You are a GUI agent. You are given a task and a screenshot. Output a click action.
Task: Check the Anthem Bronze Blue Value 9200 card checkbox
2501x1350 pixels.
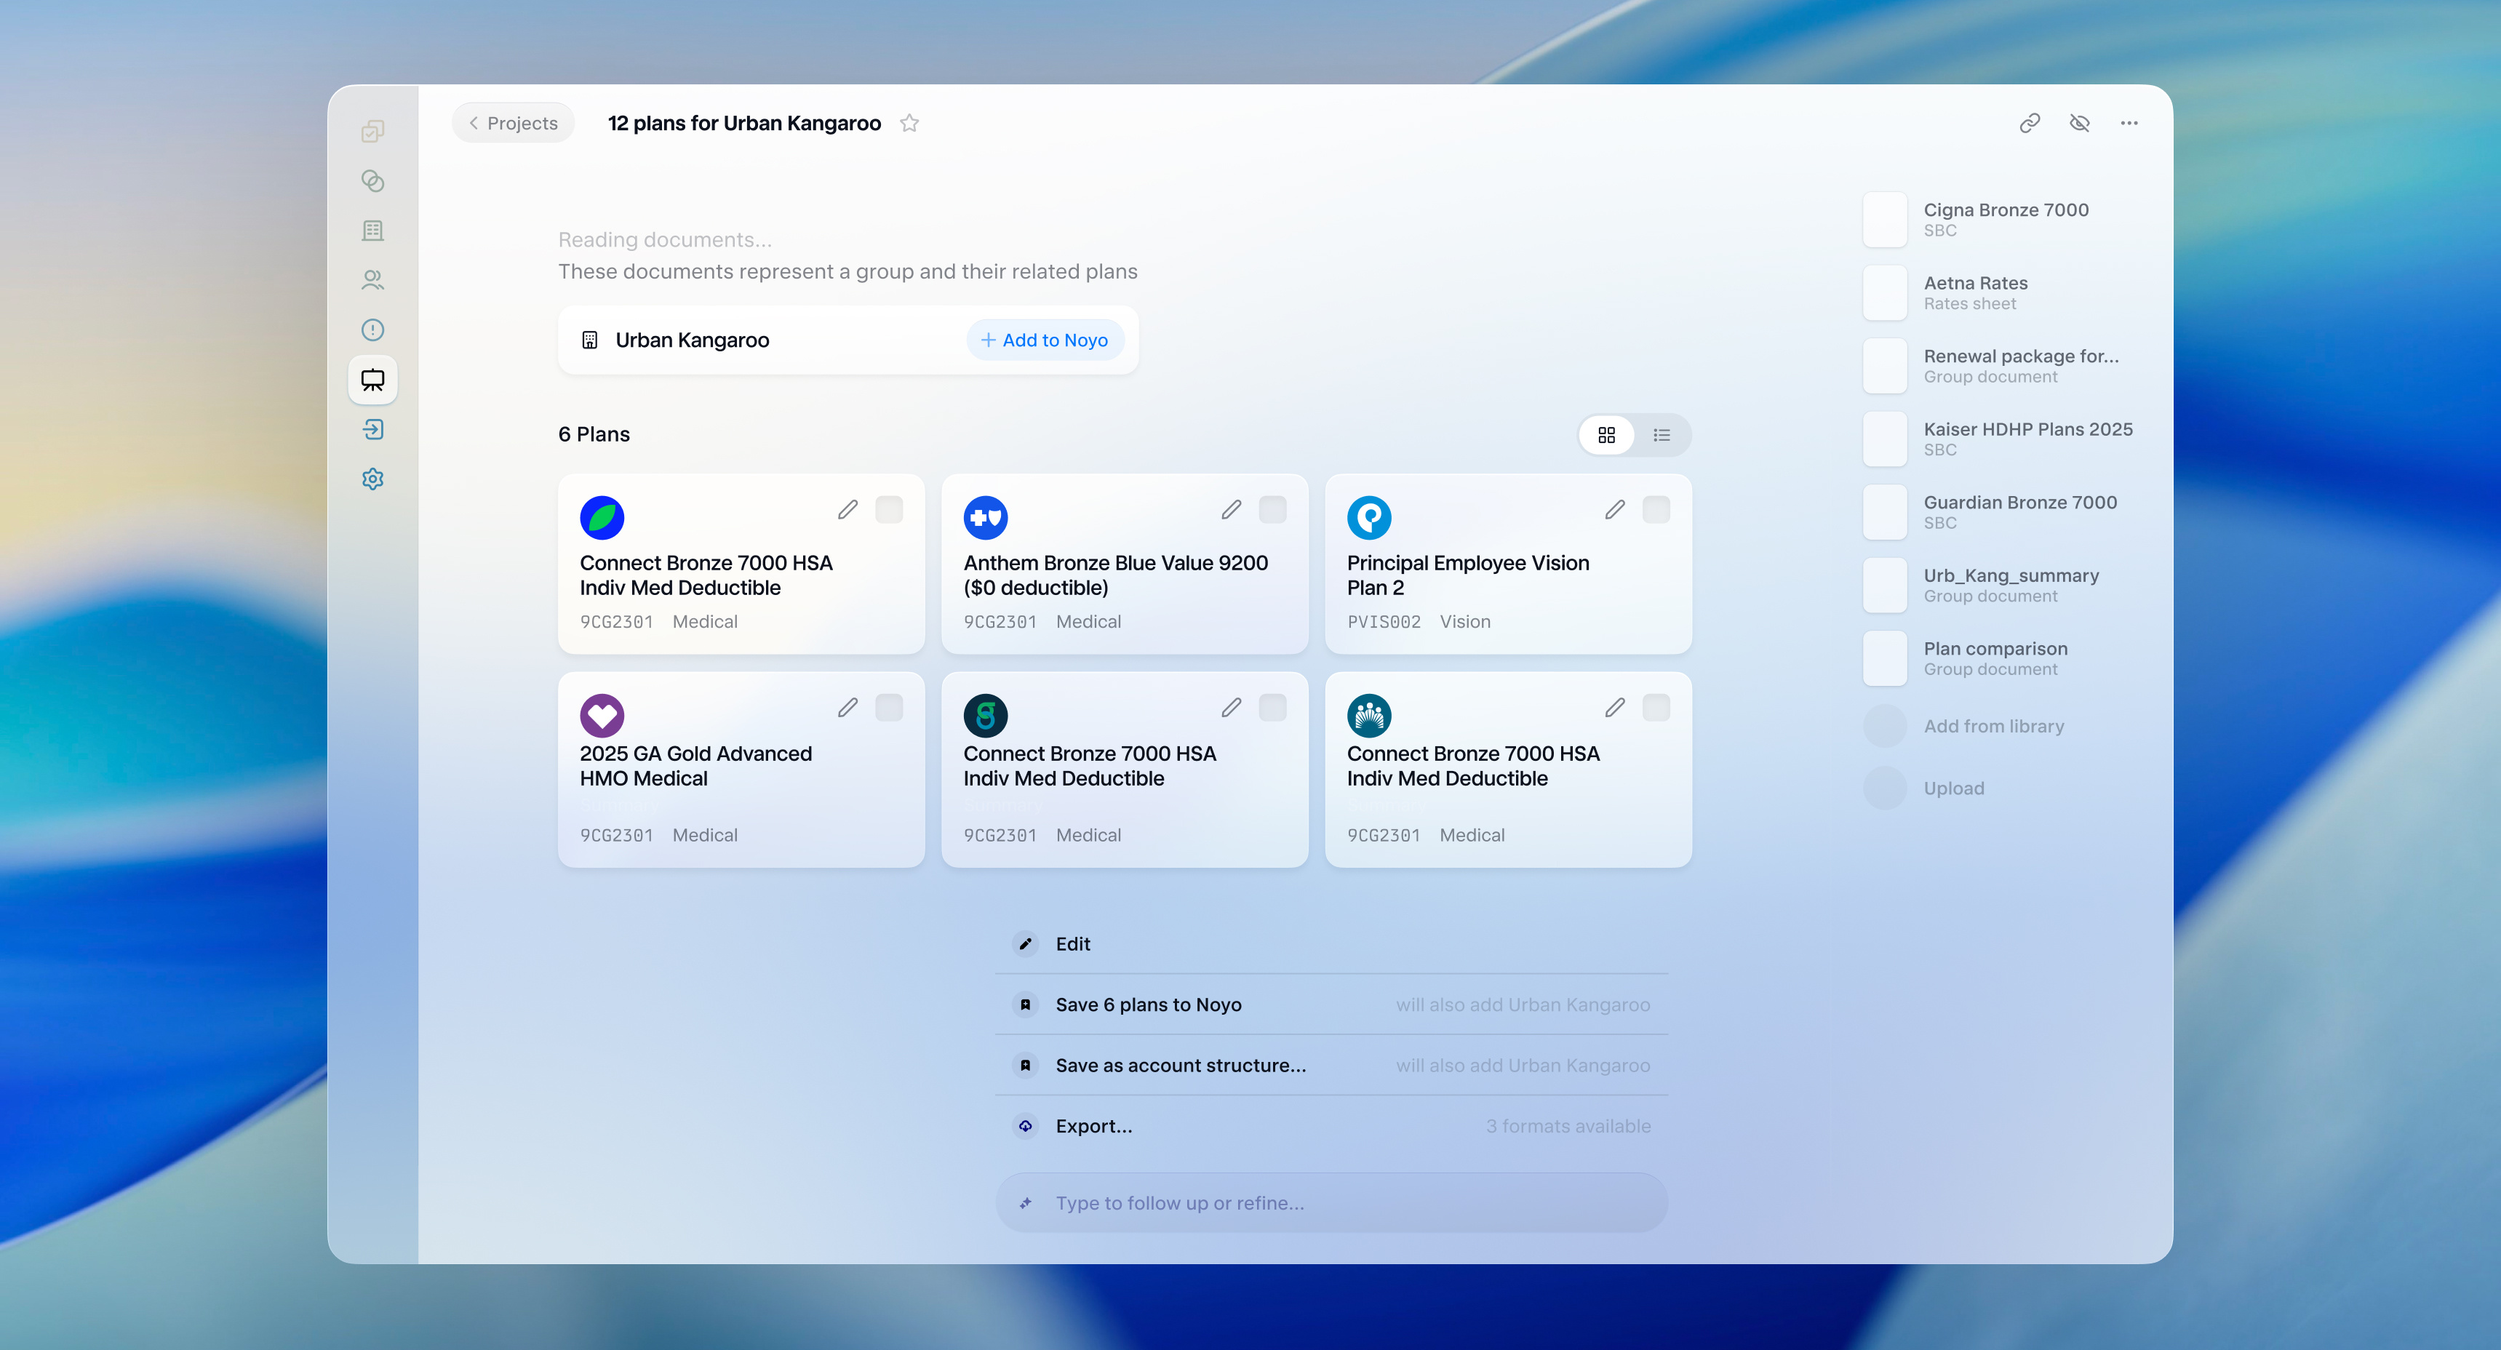[1273, 510]
